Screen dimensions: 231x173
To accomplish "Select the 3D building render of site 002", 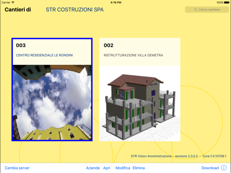I will pyautogui.click(x=140, y=104).
